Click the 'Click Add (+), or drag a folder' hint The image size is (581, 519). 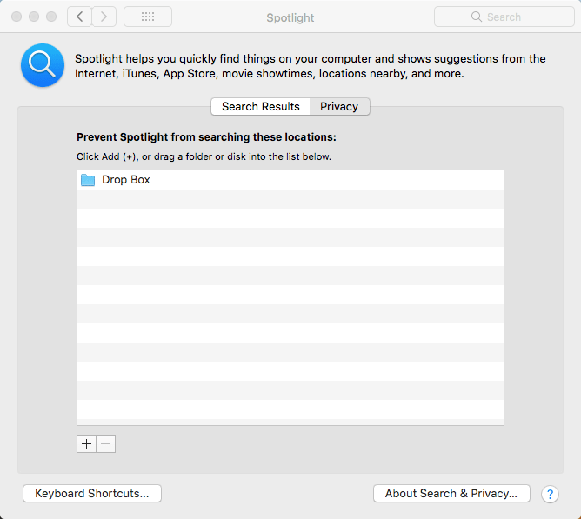pyautogui.click(x=204, y=156)
